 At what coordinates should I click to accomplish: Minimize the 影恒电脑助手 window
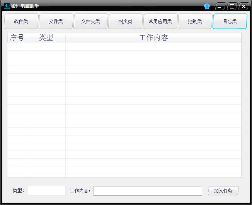point(220,7)
